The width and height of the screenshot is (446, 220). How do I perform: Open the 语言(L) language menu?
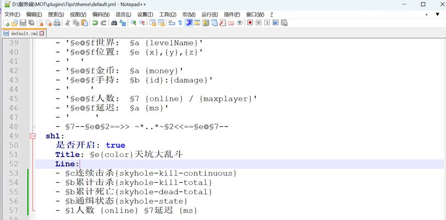(123, 14)
